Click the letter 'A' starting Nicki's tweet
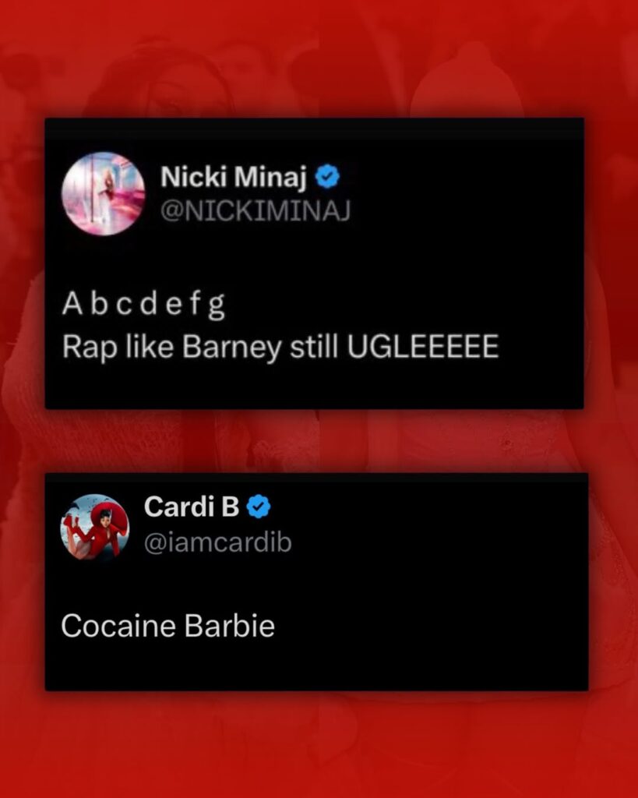 point(72,305)
